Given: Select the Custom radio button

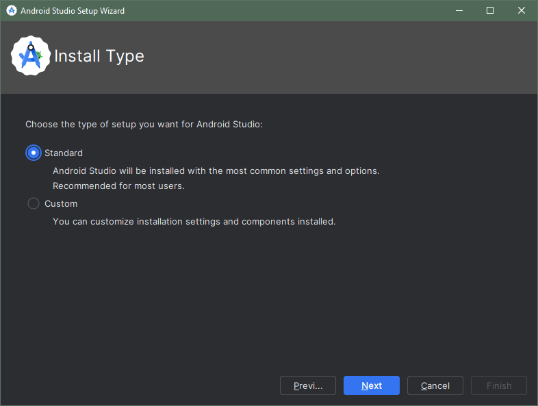Looking at the screenshot, I should point(34,203).
